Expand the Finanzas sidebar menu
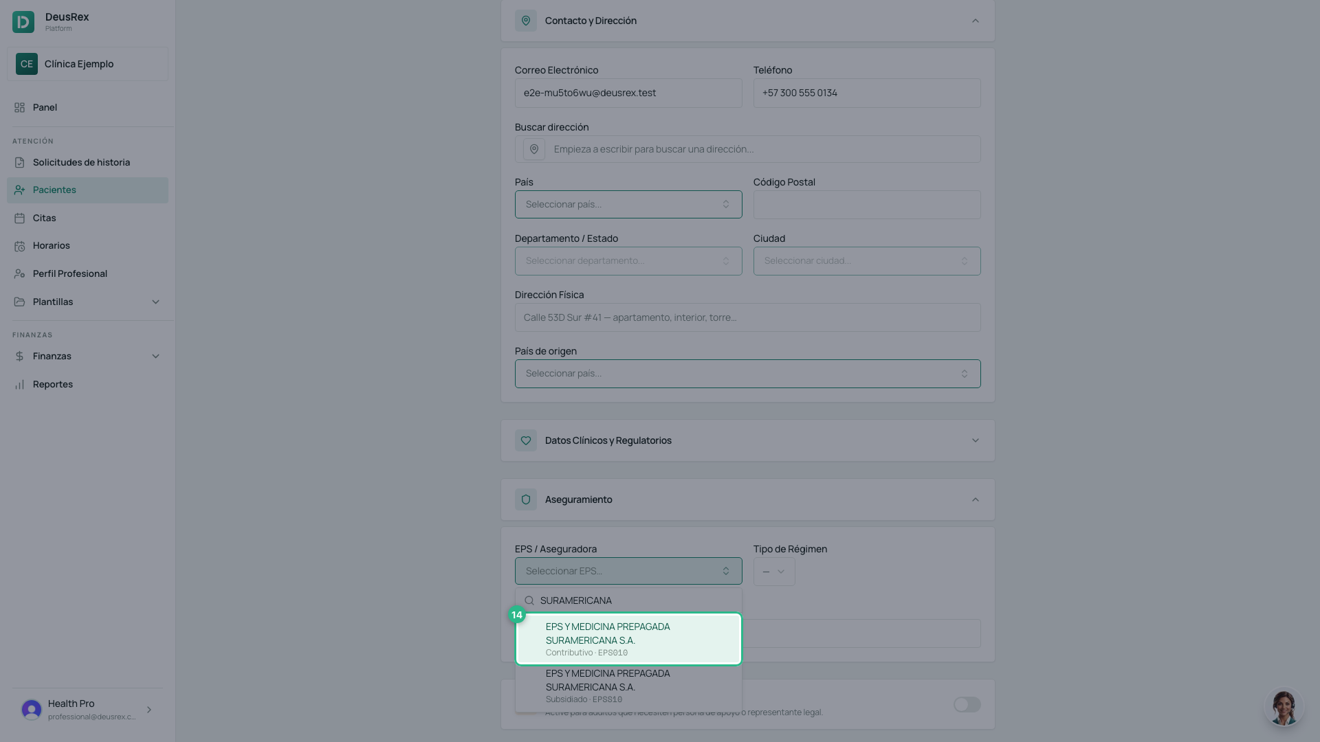 [87, 356]
